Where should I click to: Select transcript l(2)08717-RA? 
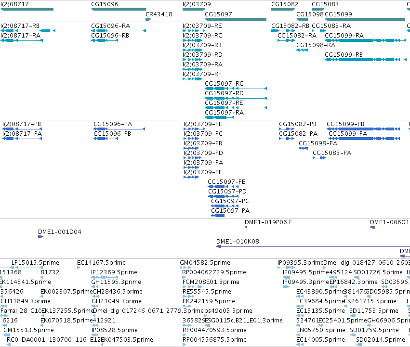coord(22,40)
